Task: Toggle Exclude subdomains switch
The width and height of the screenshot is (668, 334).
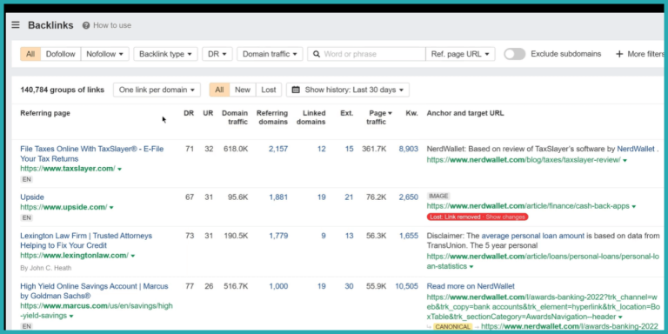Action: point(515,54)
